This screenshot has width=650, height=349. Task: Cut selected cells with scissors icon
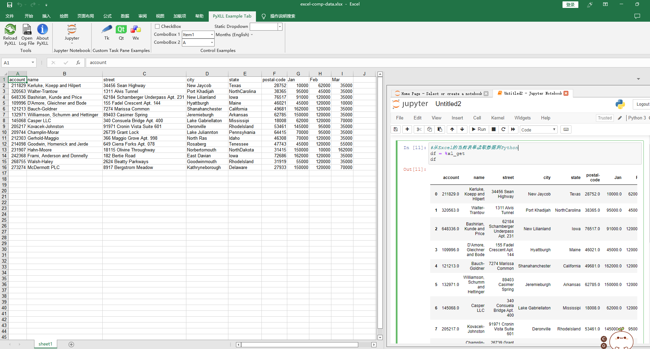(x=419, y=129)
